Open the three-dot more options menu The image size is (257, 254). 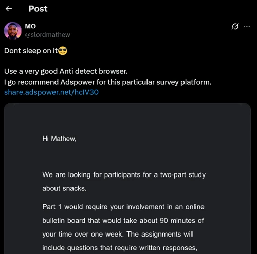247,26
